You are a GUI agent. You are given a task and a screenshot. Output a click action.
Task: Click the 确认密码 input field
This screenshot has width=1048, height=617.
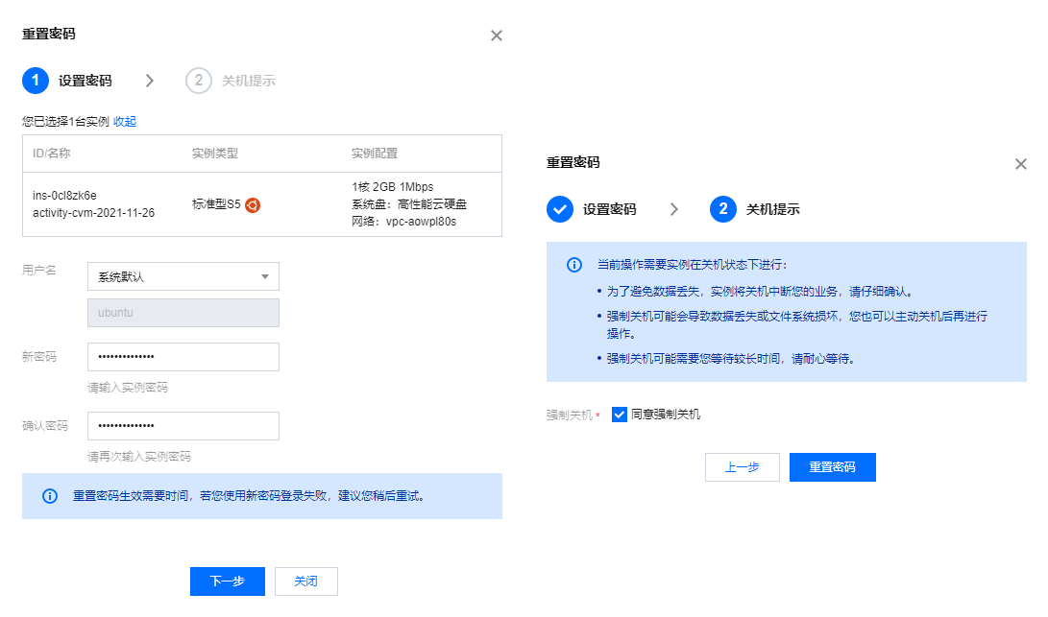coord(183,426)
